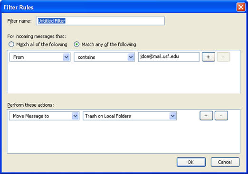Click the disabled remove condition button
The height and width of the screenshot is (174, 248).
click(223, 57)
